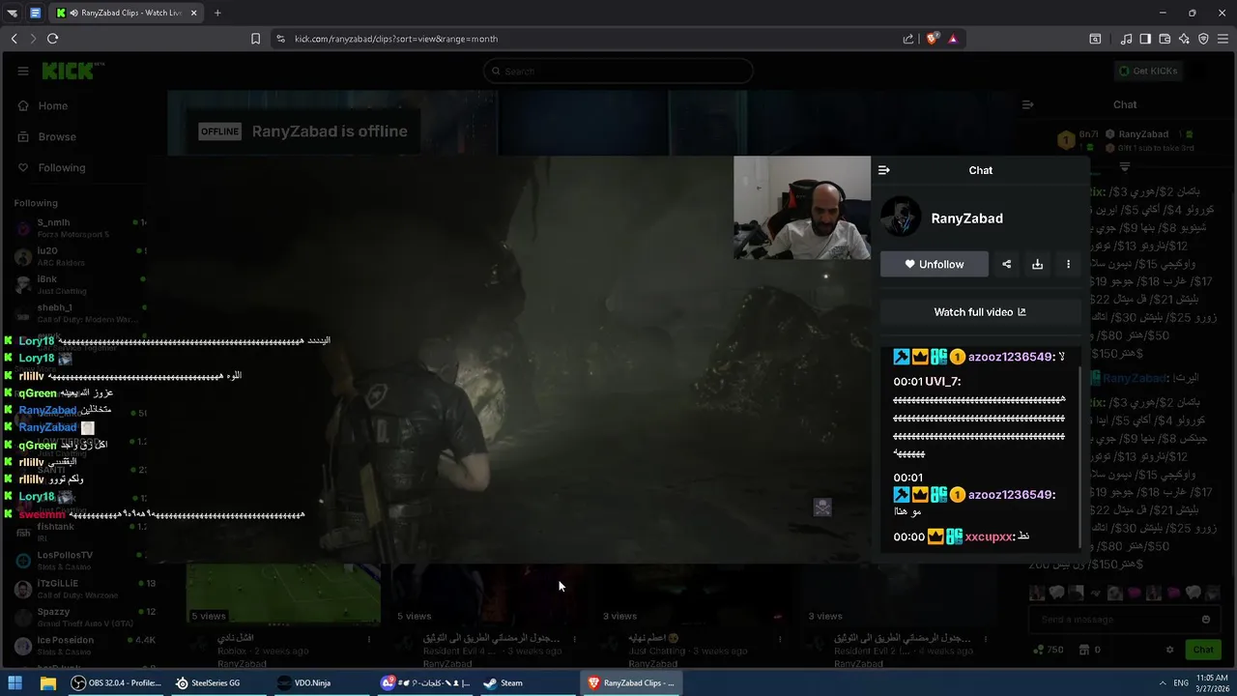Open Browse in Kick sidebar
Viewport: 1237px width, 696px height.
click(x=57, y=136)
